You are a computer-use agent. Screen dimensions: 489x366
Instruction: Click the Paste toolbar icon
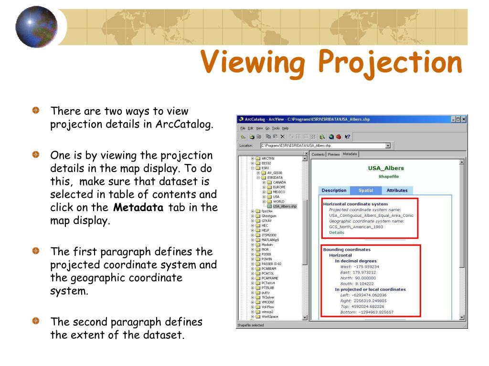pos(276,137)
